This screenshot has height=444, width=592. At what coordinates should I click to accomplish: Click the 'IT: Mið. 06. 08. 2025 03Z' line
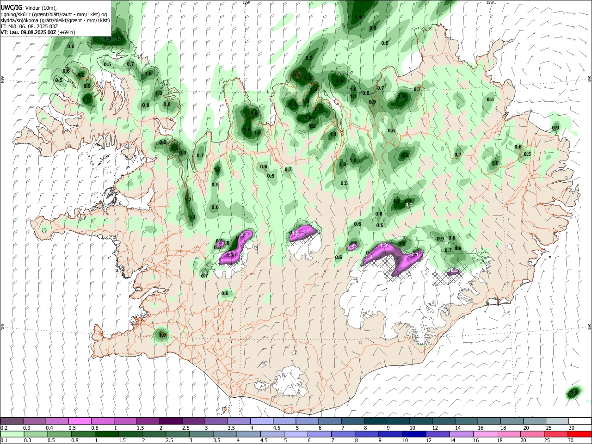[29, 26]
